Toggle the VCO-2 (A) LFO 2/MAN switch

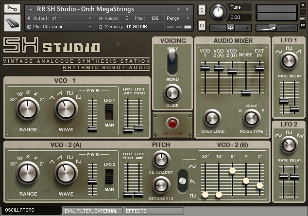click(109, 177)
